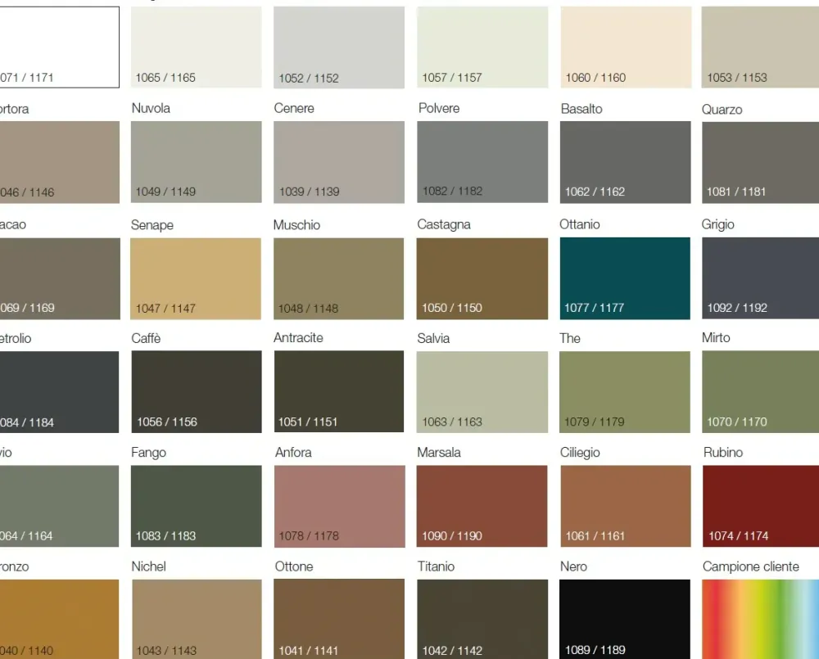The height and width of the screenshot is (659, 819).
Task: Select the Ottanio teal swatch 1077 / 1177
Action: coord(625,278)
